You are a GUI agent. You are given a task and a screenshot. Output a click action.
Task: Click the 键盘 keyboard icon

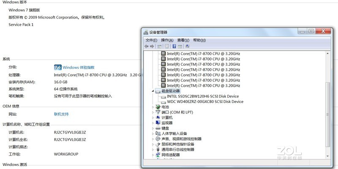(x=158, y=128)
